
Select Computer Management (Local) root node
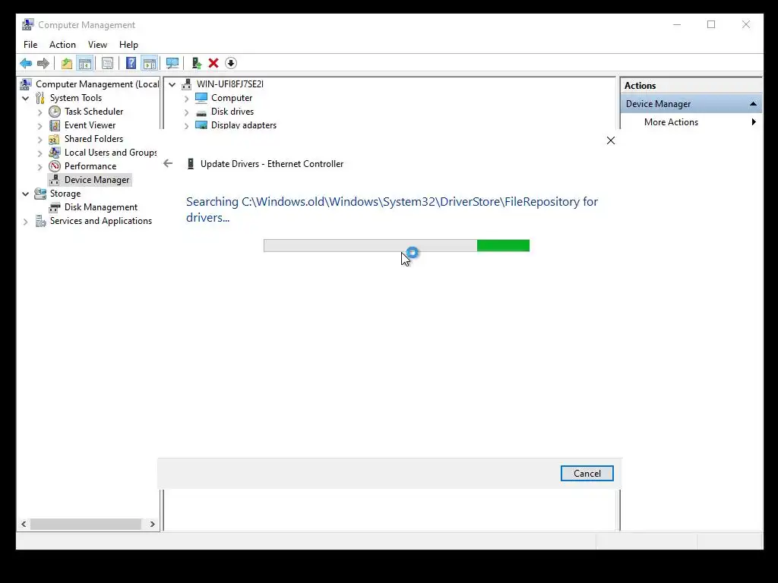pyautogui.click(x=97, y=84)
